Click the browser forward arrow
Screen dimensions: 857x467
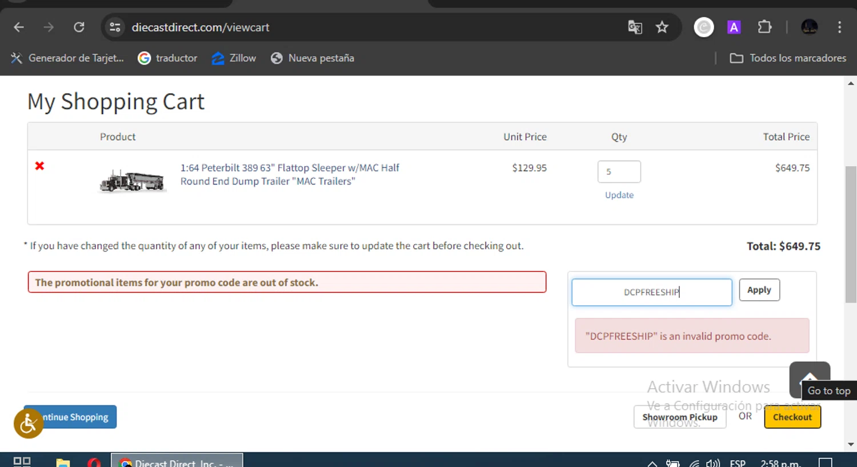point(49,27)
